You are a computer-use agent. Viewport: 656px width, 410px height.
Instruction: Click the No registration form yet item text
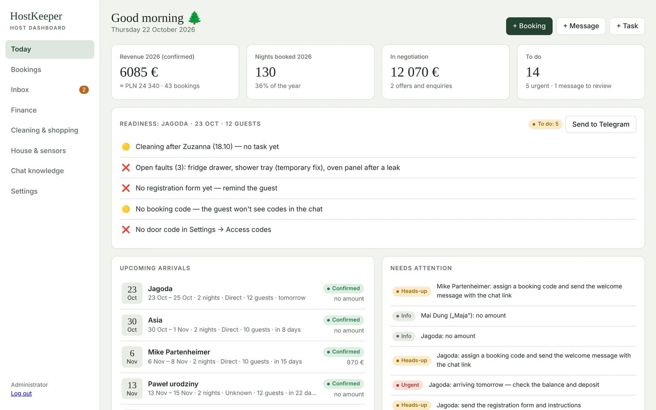(x=206, y=188)
